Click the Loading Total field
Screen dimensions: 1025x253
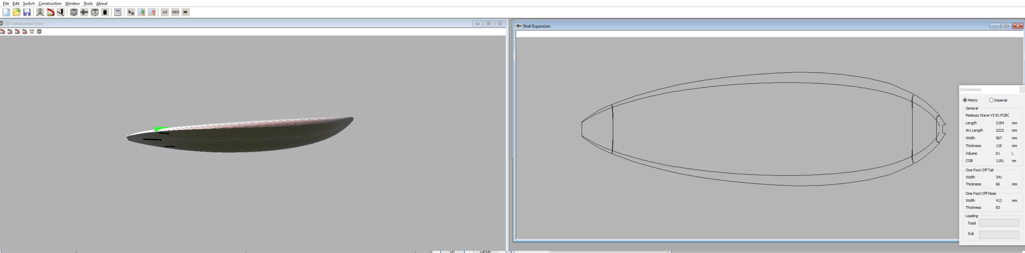pos(999,223)
